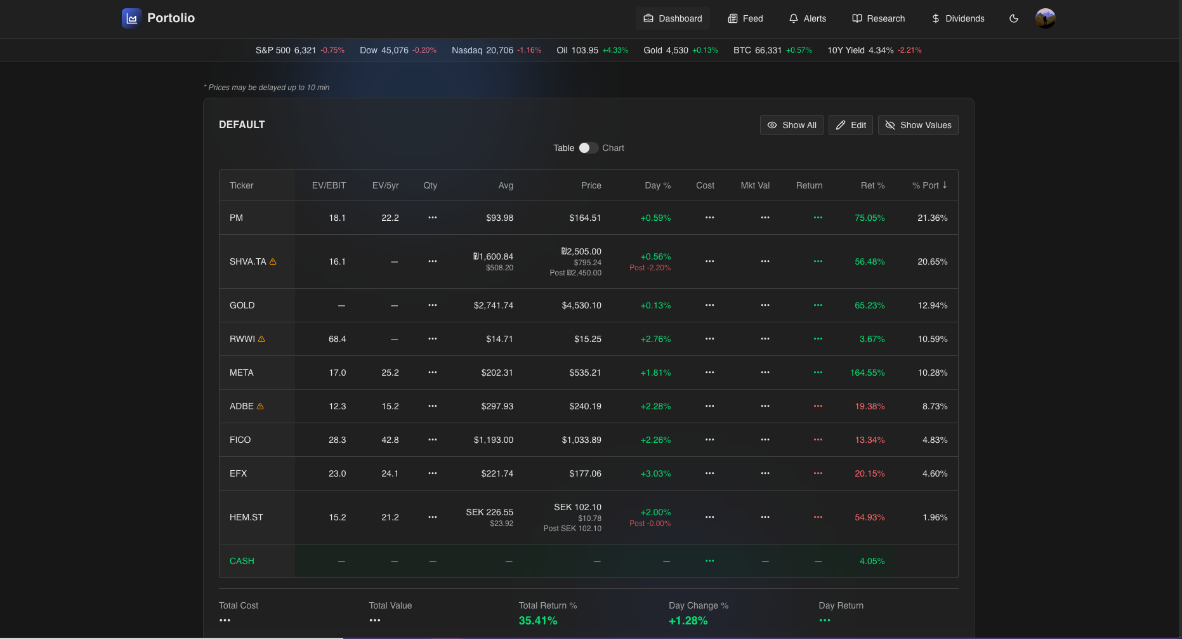
Task: Sort by Ticker column header
Action: [x=242, y=185]
